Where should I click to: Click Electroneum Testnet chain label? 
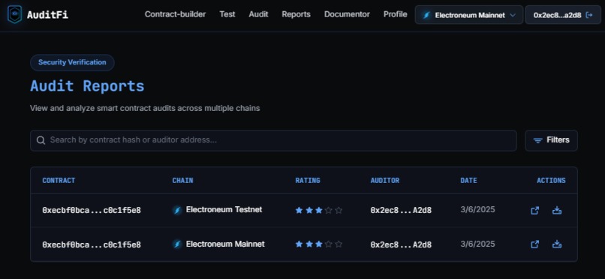[224, 210]
